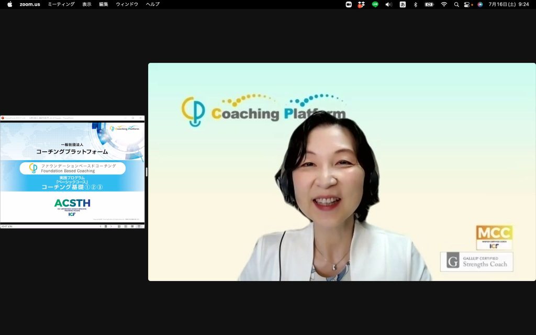Screen dimensions: 536x335
Task: Open the slide list in PowerPoint status bar
Action: coord(106,226)
